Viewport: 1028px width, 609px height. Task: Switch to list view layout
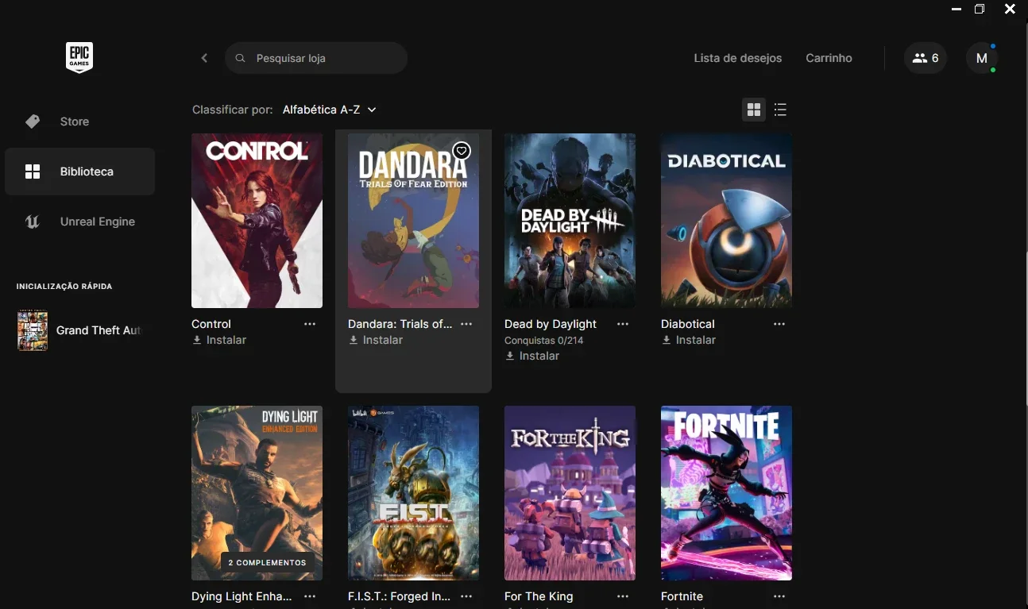(780, 110)
